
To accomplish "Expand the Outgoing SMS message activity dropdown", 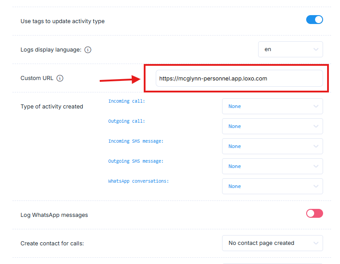I will 272,166.
